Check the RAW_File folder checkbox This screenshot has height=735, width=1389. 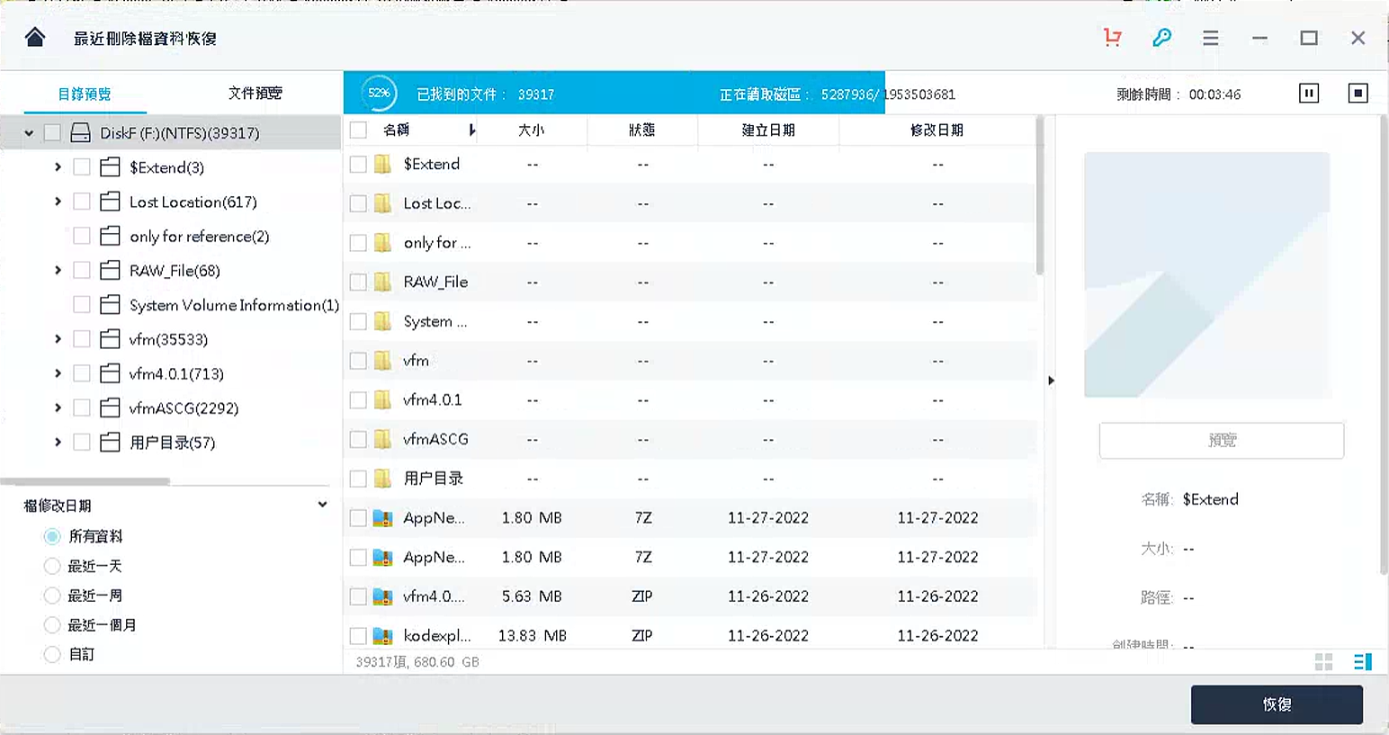[x=82, y=270]
